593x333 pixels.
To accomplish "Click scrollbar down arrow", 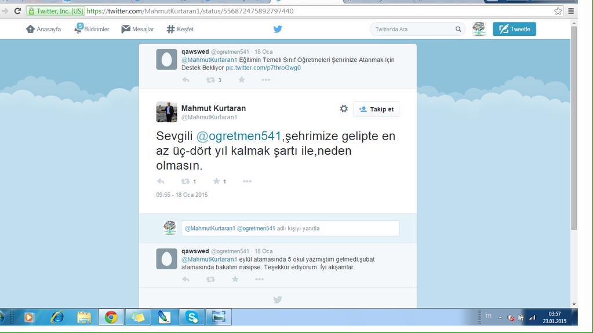I will (x=574, y=304).
